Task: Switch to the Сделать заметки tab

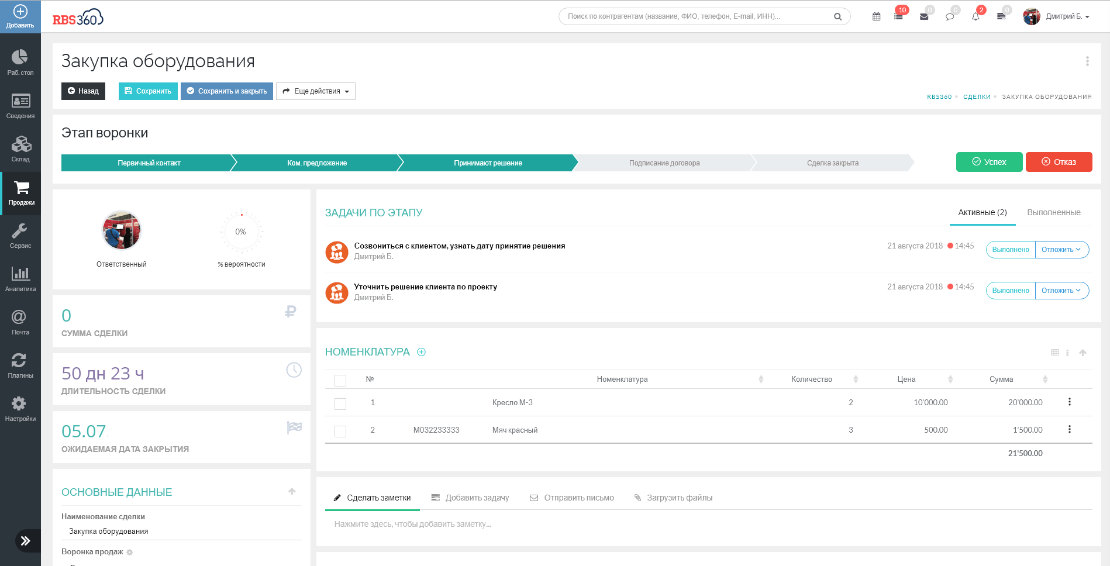Action: 372,498
